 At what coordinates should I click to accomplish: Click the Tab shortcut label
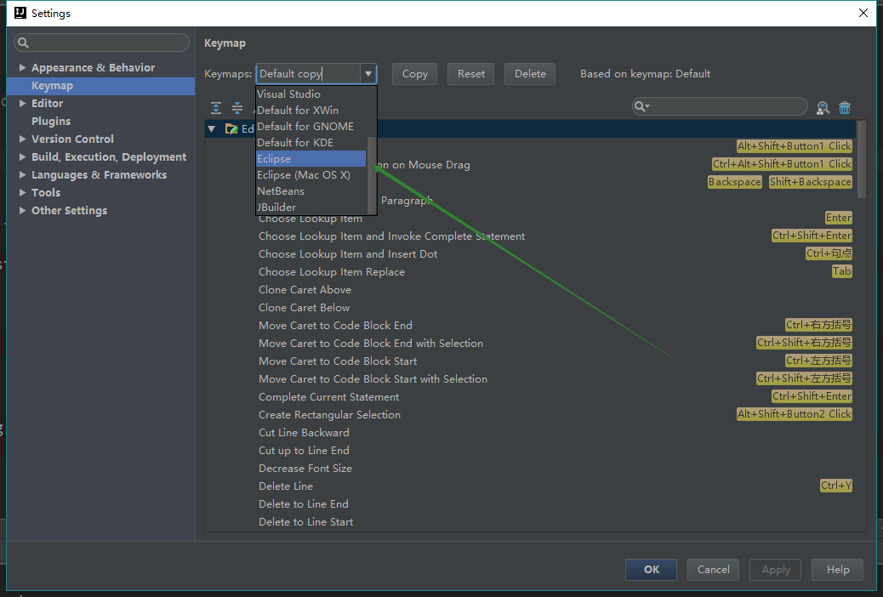pos(842,271)
